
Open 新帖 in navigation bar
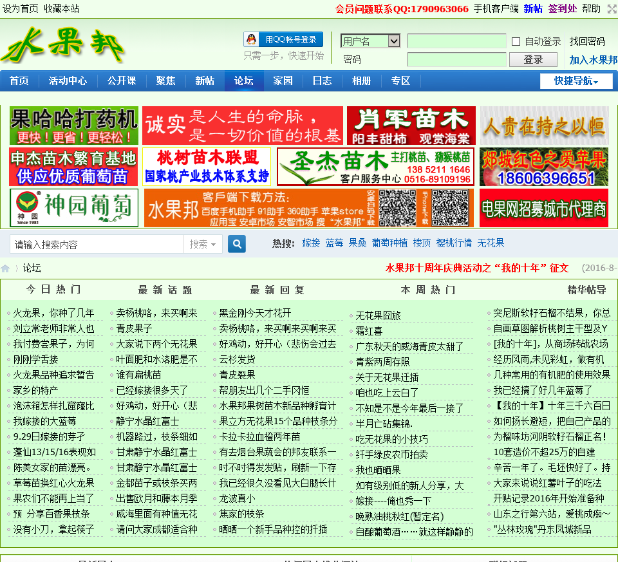tap(205, 81)
